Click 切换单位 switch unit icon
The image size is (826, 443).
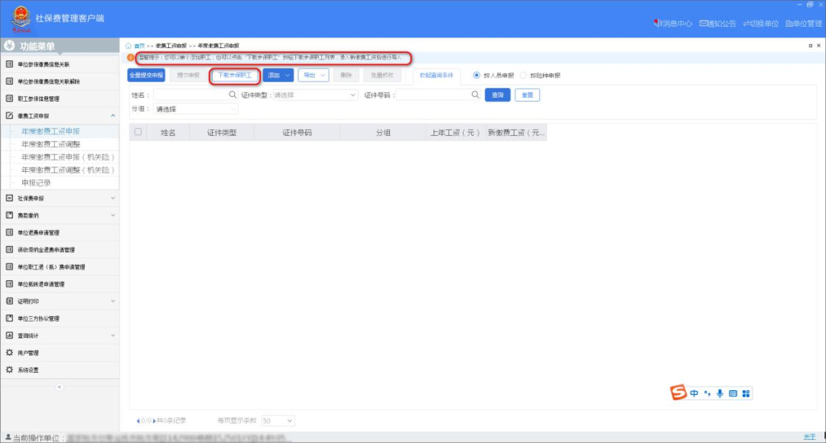click(x=747, y=24)
